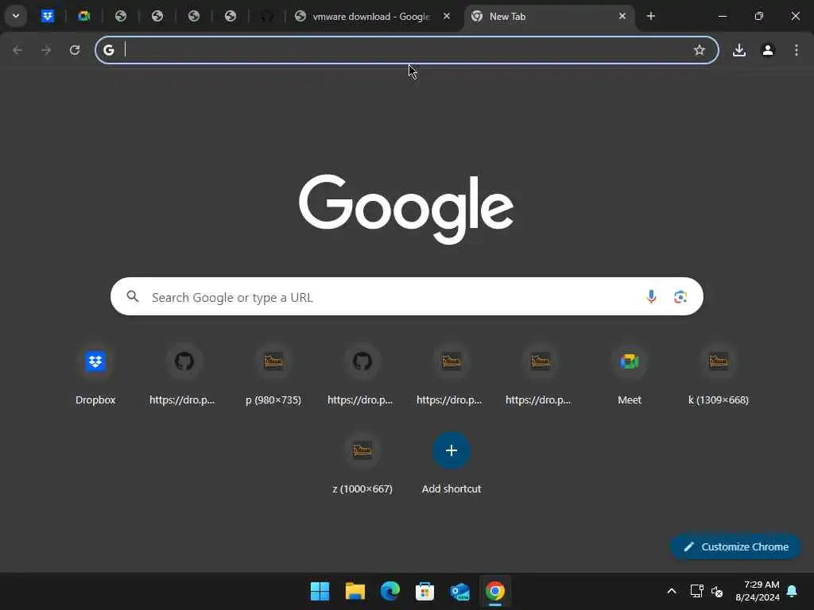Open the Windows Start menu

coord(320,591)
